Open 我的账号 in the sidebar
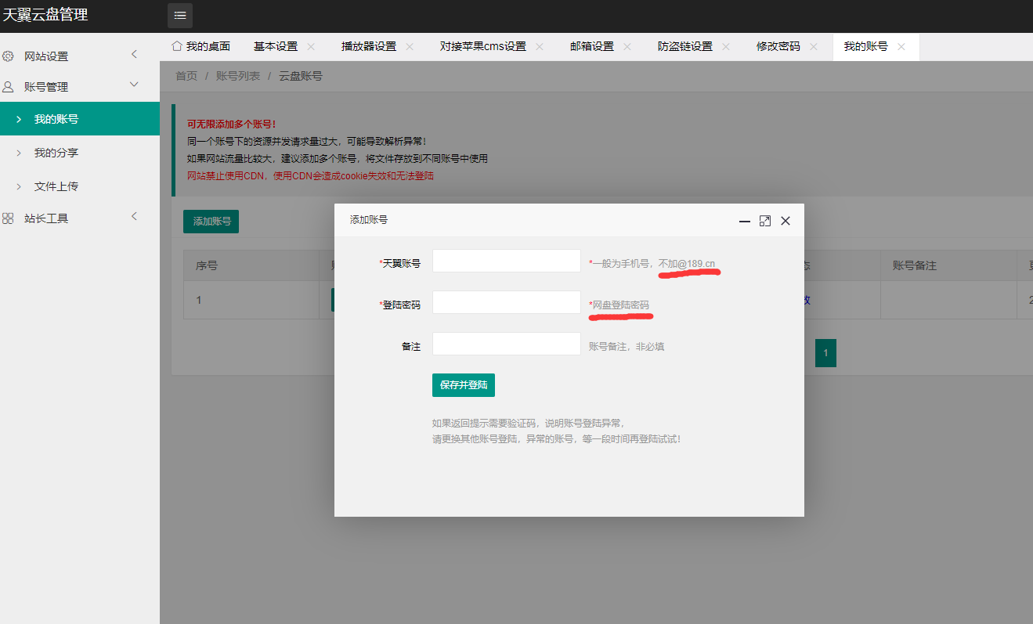Image resolution: width=1033 pixels, height=624 pixels. pos(80,119)
